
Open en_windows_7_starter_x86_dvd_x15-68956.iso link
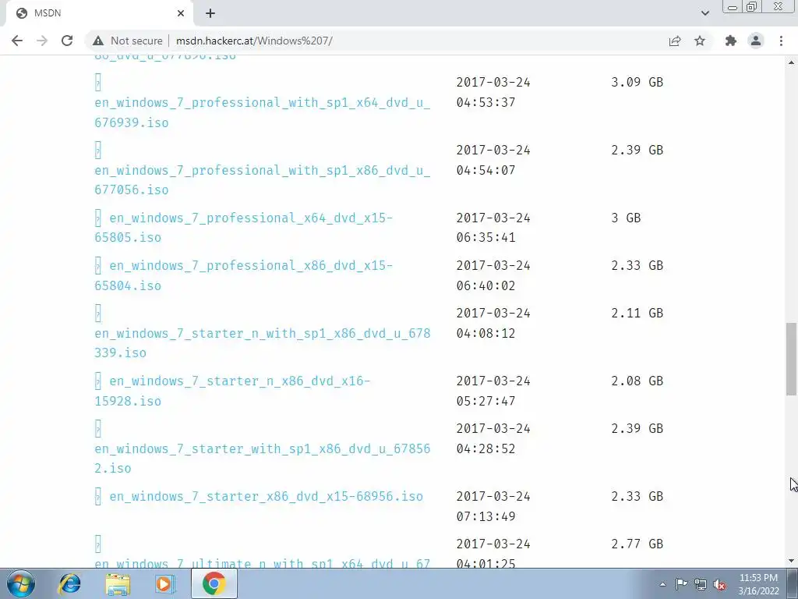point(267,496)
